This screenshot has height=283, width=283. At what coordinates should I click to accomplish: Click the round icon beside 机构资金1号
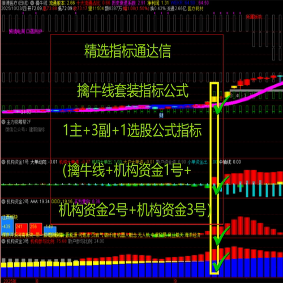[3, 162]
